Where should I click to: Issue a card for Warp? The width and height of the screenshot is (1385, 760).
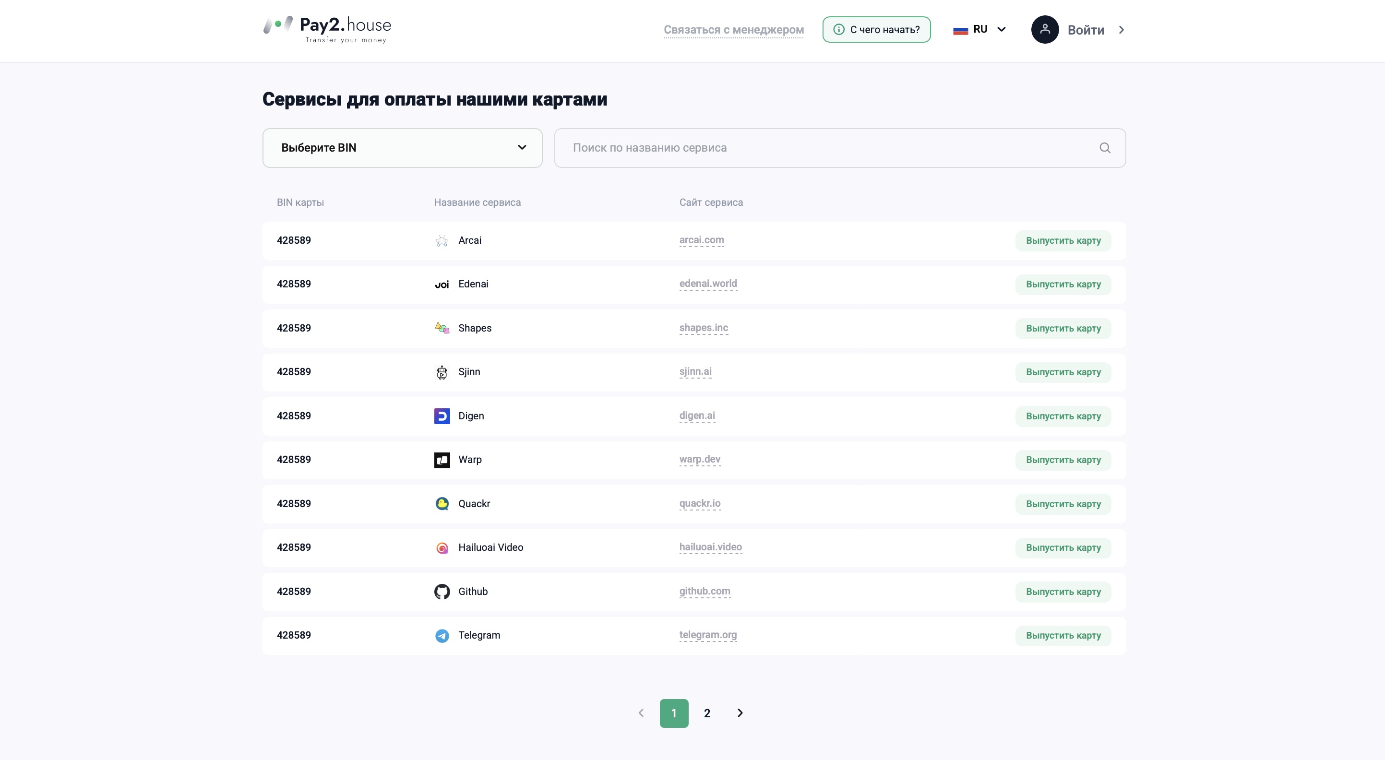click(x=1063, y=460)
